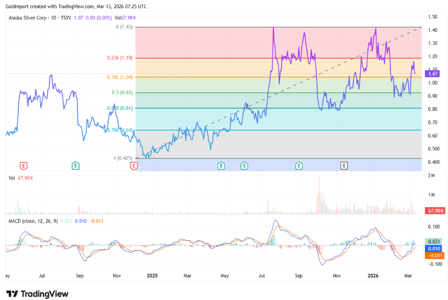This screenshot has width=448, height=300.
Task: Click the orange -0.011 MACD signal tag
Action: click(x=433, y=255)
